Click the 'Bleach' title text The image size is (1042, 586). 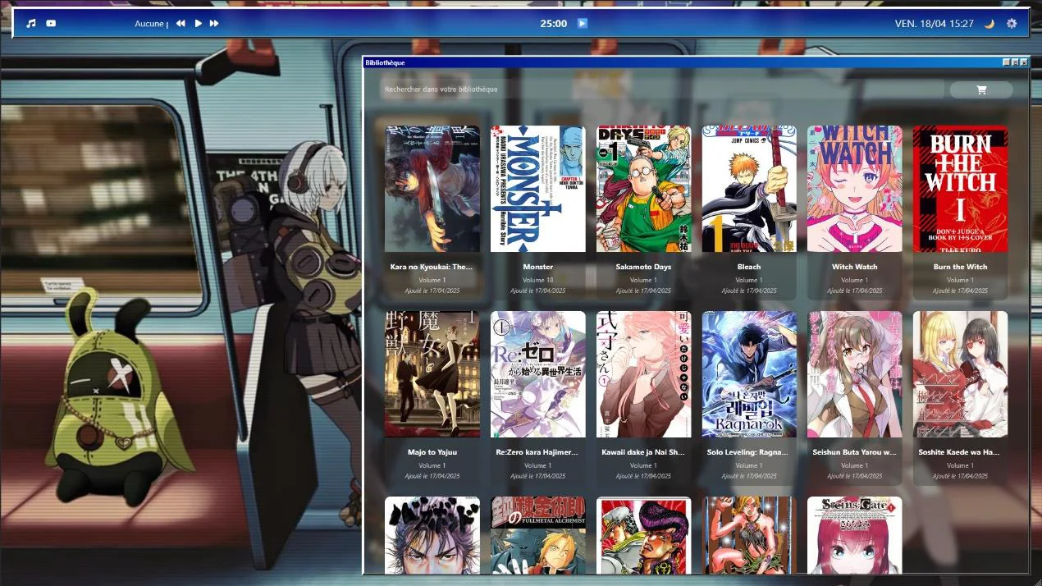point(749,267)
